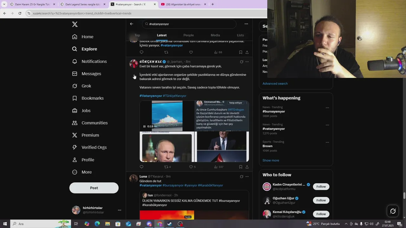The height and width of the screenshot is (228, 406).
Task: Open options for #vatanyanıyor trend
Action: coord(327,125)
